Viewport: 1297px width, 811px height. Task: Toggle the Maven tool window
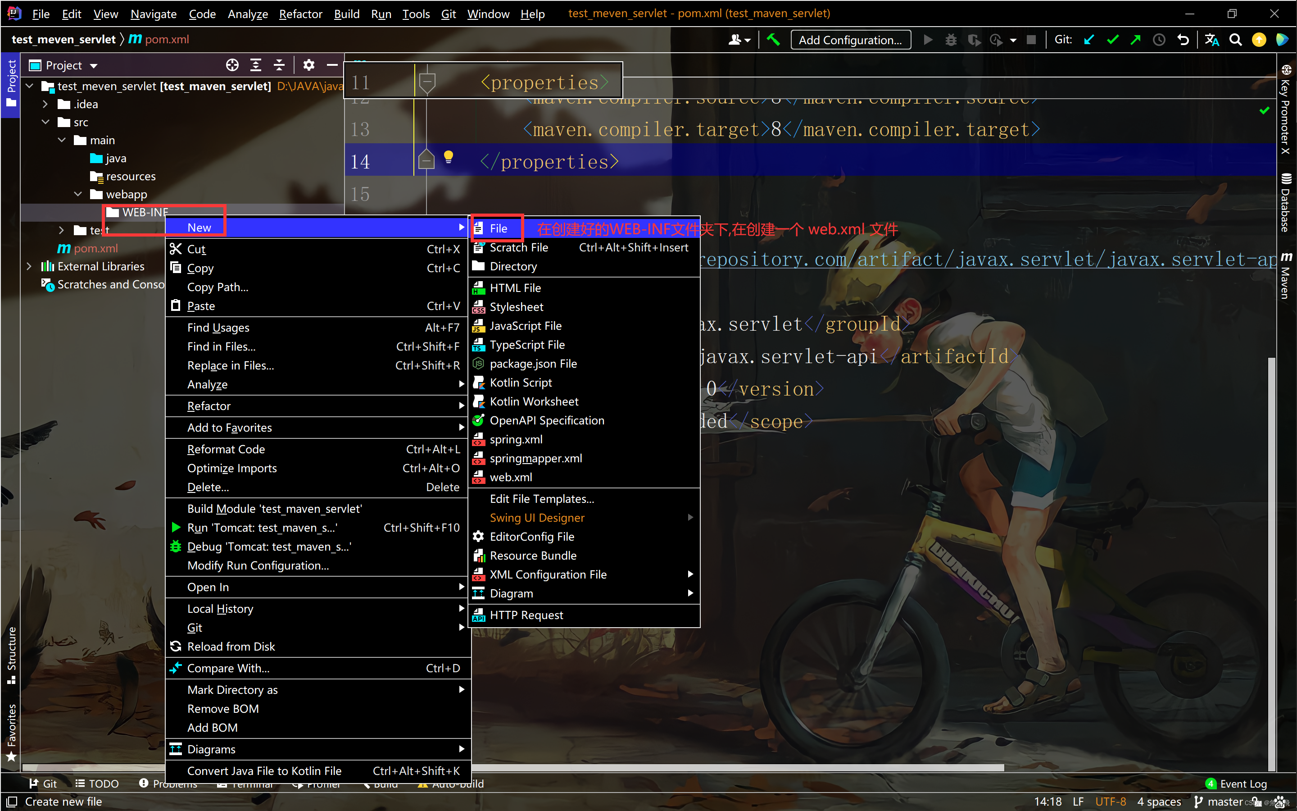1286,275
